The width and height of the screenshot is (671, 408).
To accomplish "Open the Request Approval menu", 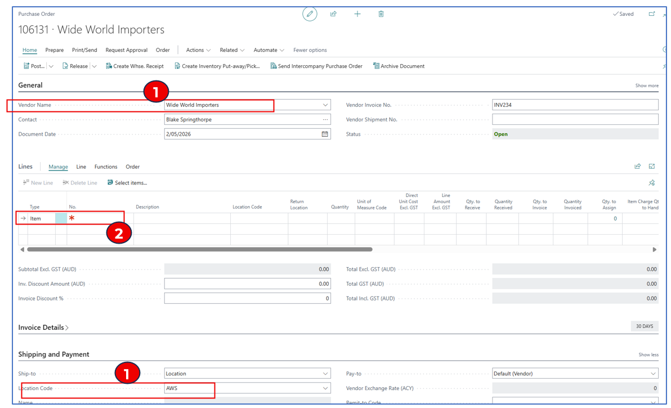I will (127, 50).
